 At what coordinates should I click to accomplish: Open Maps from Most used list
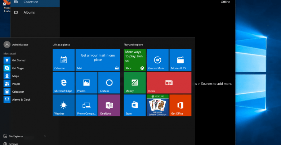tap(25, 76)
